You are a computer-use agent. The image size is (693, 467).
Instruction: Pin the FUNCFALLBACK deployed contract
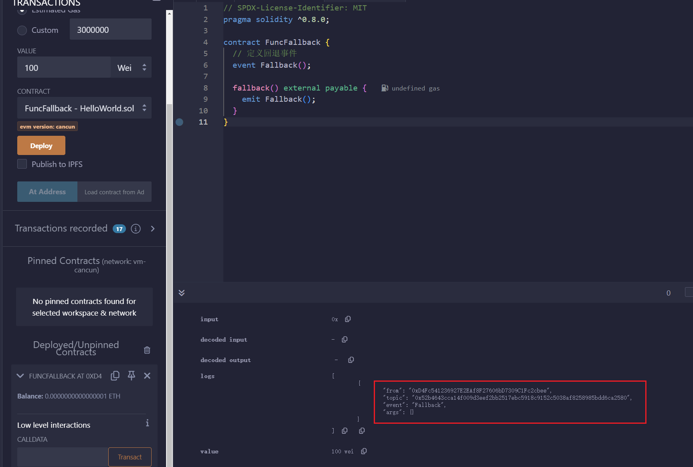tap(131, 376)
